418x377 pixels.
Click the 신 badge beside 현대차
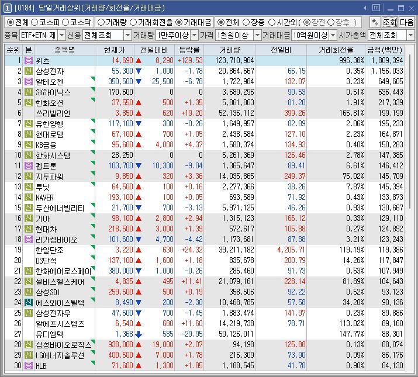28,229
